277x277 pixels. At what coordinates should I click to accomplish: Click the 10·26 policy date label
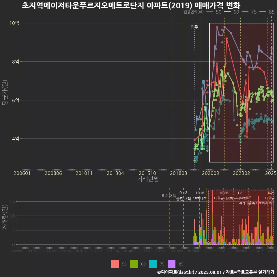[224, 193]
